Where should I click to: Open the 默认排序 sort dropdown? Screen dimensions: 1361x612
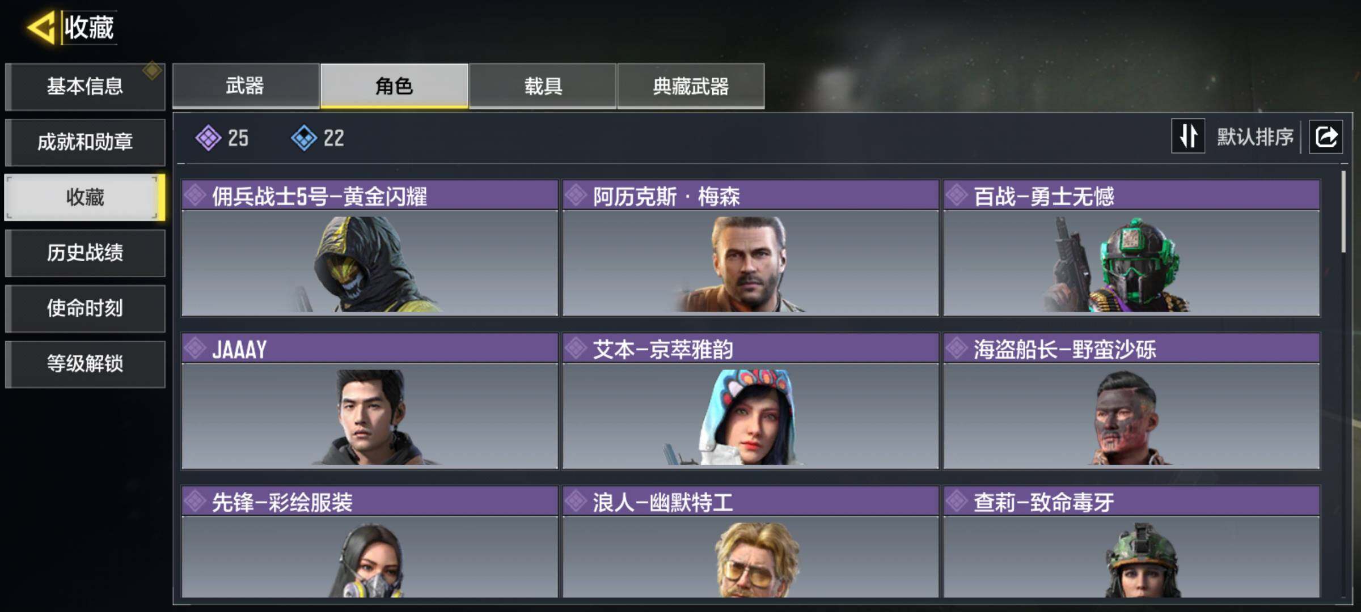click(x=1255, y=137)
